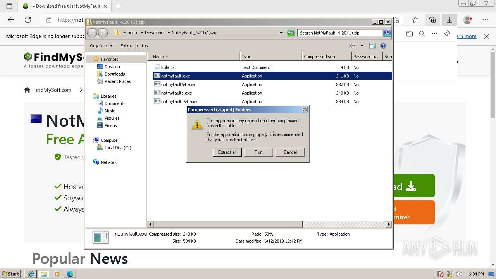Open Documents library

coord(115,103)
